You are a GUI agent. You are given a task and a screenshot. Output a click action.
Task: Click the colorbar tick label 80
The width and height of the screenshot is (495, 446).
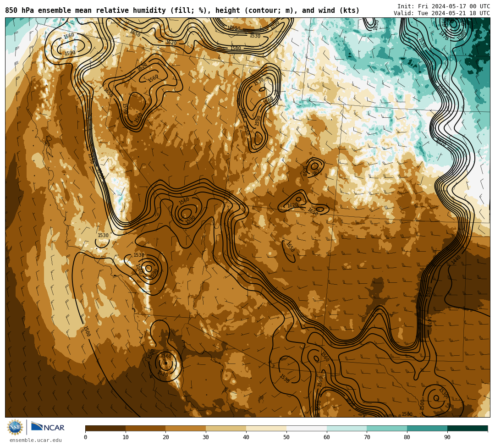point(407,437)
